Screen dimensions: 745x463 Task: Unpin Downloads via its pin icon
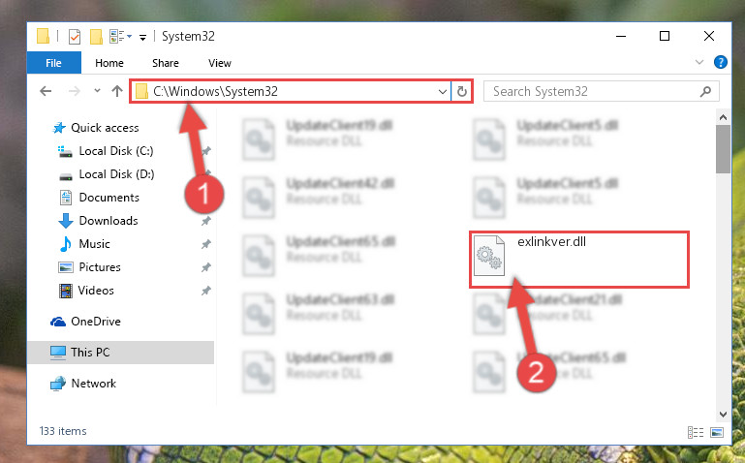205,221
